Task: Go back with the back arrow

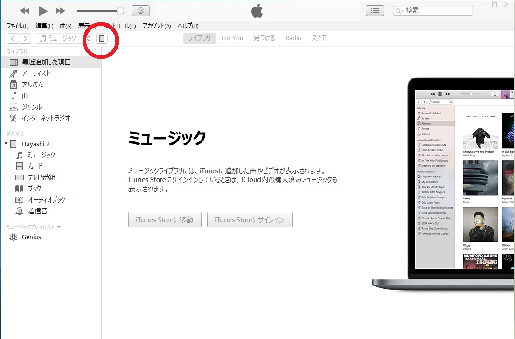Action: tap(13, 38)
